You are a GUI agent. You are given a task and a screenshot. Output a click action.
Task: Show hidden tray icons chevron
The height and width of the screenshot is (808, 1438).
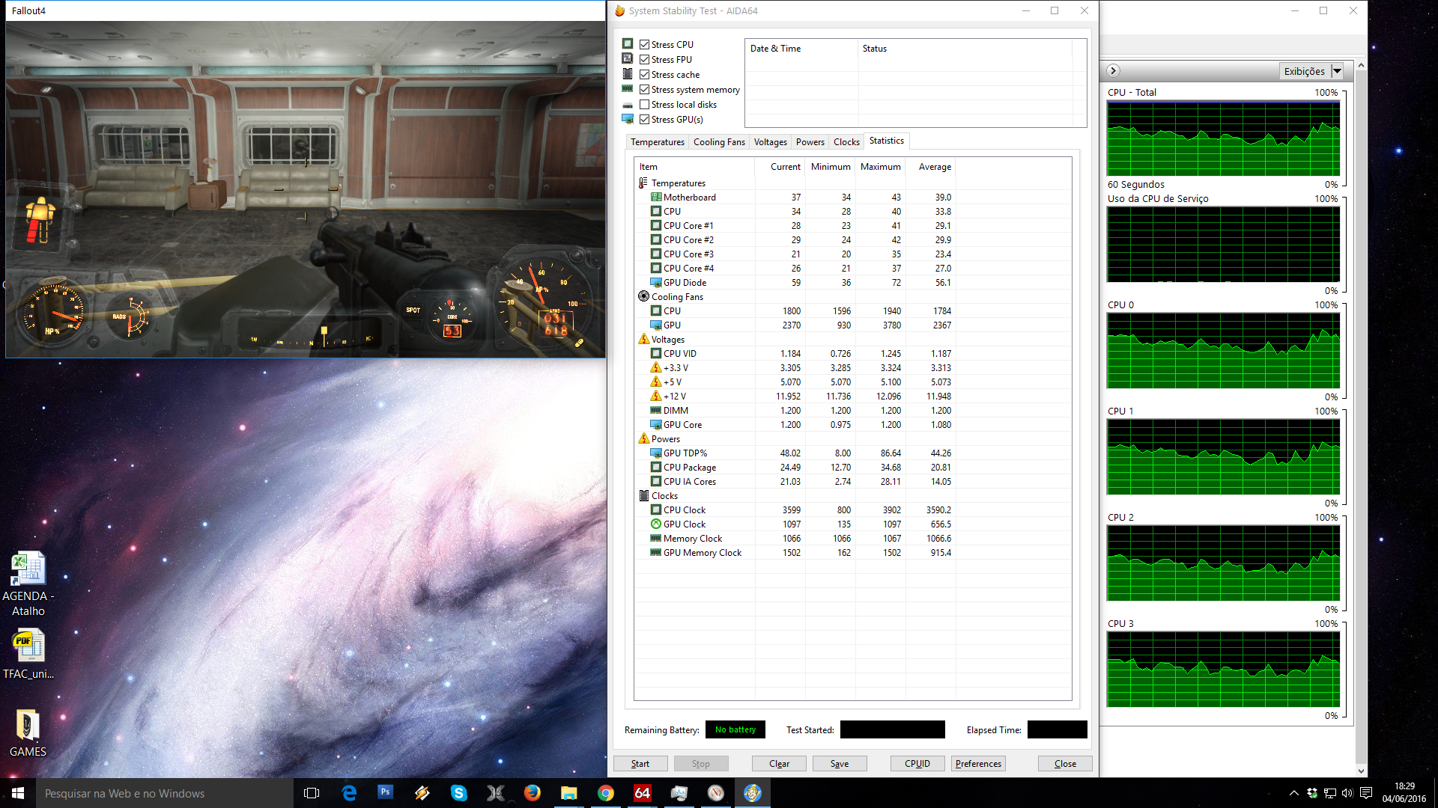(x=1293, y=793)
